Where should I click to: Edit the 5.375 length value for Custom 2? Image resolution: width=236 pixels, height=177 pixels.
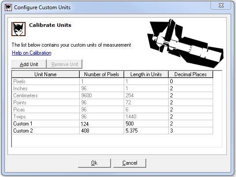146,131
